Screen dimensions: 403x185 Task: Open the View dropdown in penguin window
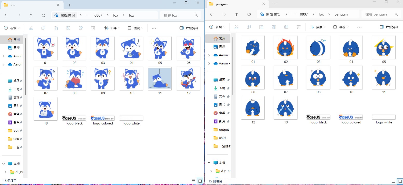click(341, 27)
